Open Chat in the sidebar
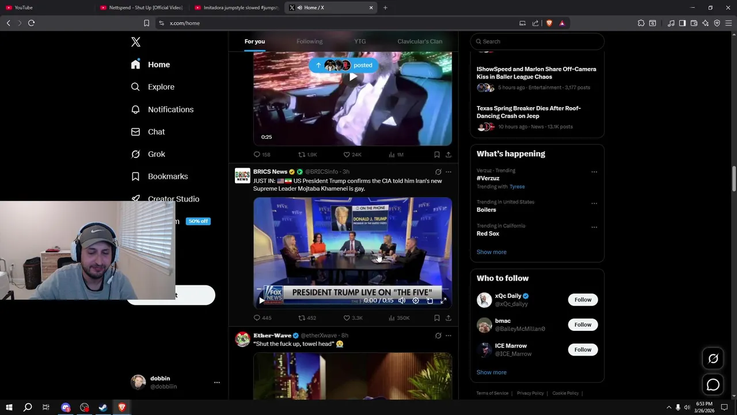Viewport: 737px width, 415px height. tap(148, 132)
